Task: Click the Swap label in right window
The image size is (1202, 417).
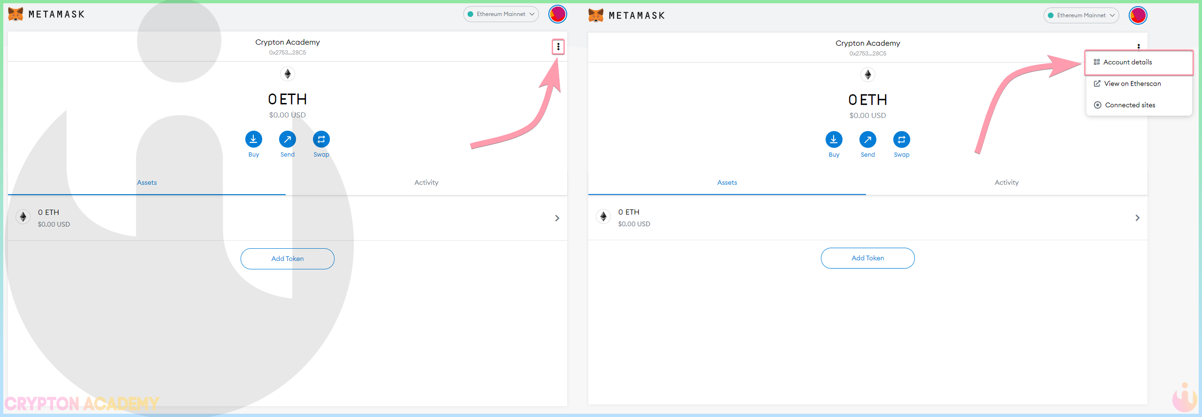Action: [902, 155]
